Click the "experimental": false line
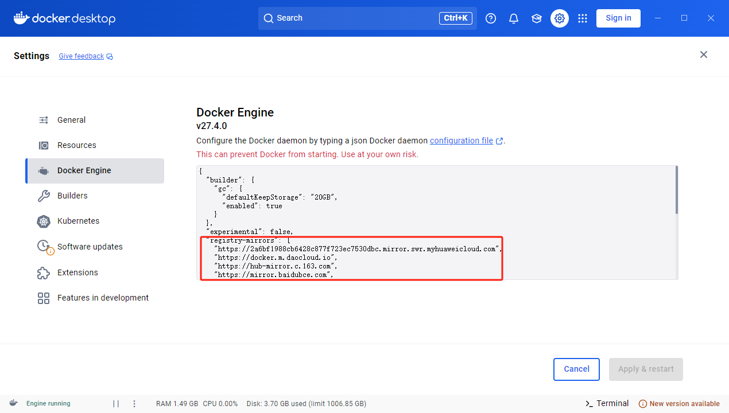 tap(250, 232)
